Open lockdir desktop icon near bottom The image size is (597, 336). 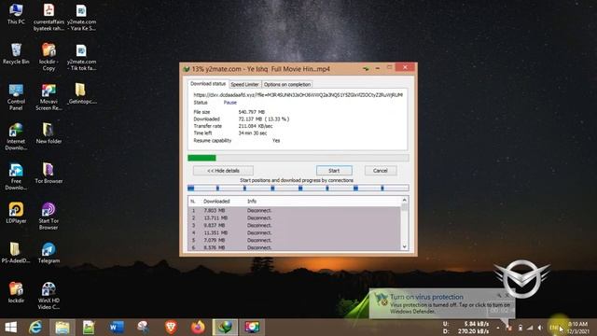(x=16, y=292)
